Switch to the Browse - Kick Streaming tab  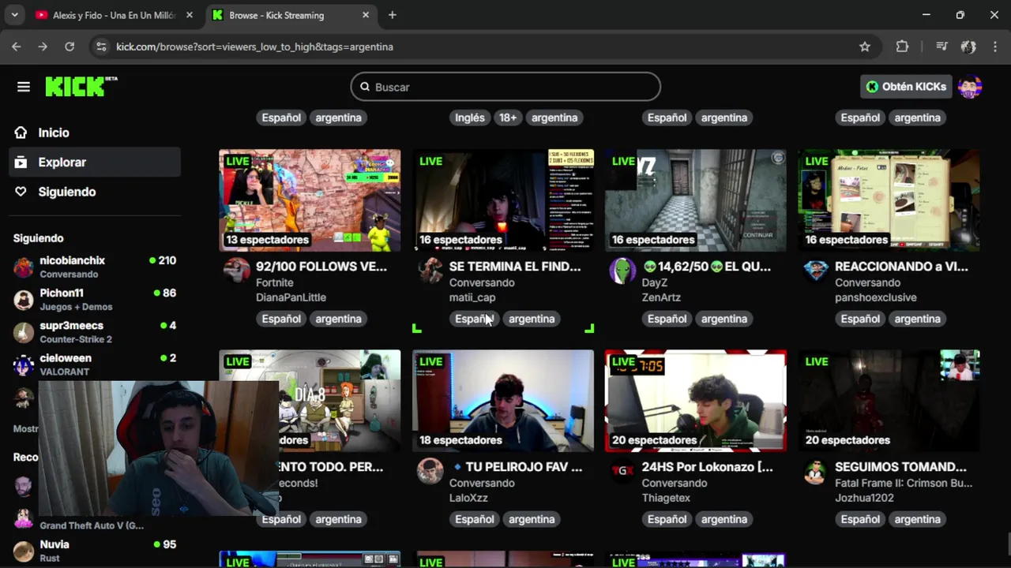(x=292, y=15)
